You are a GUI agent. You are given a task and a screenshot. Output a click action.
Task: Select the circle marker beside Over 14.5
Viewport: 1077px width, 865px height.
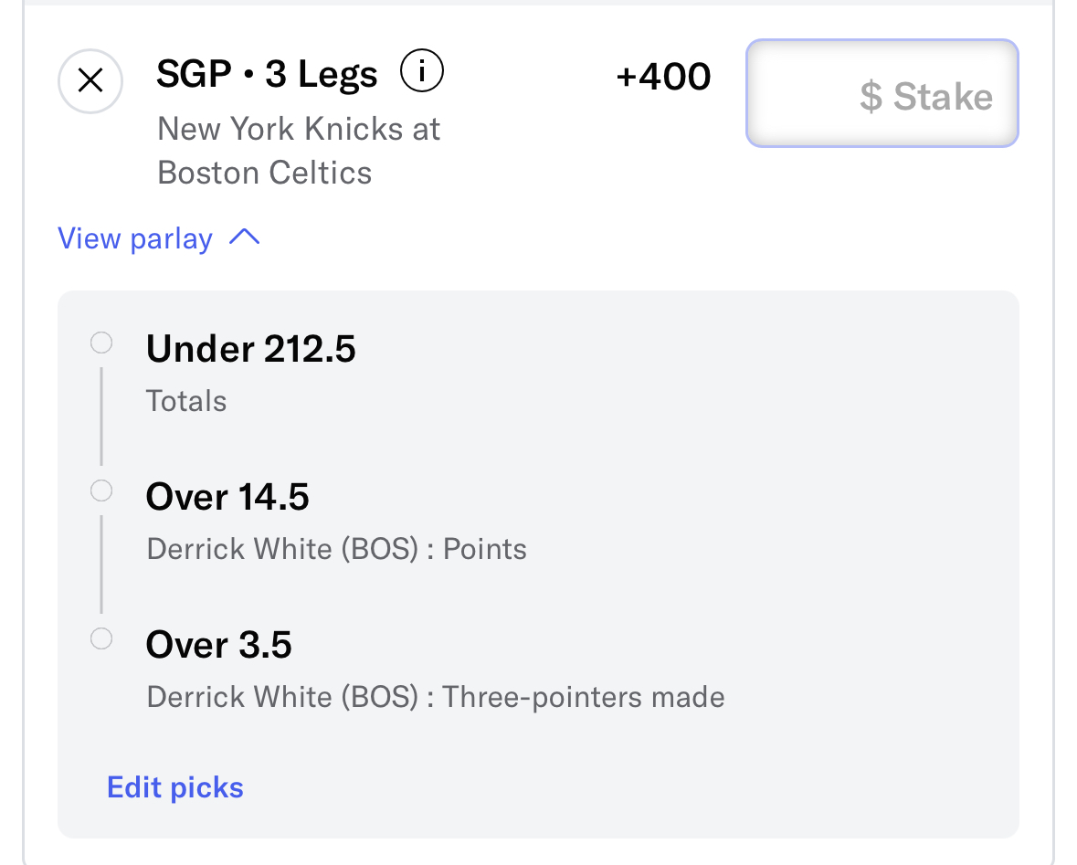pos(101,491)
